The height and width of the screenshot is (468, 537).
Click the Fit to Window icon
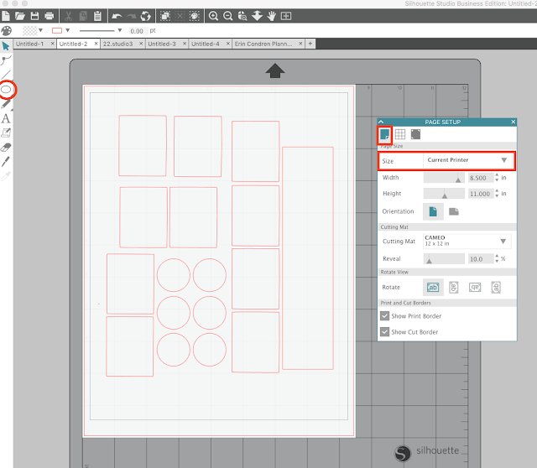click(286, 16)
